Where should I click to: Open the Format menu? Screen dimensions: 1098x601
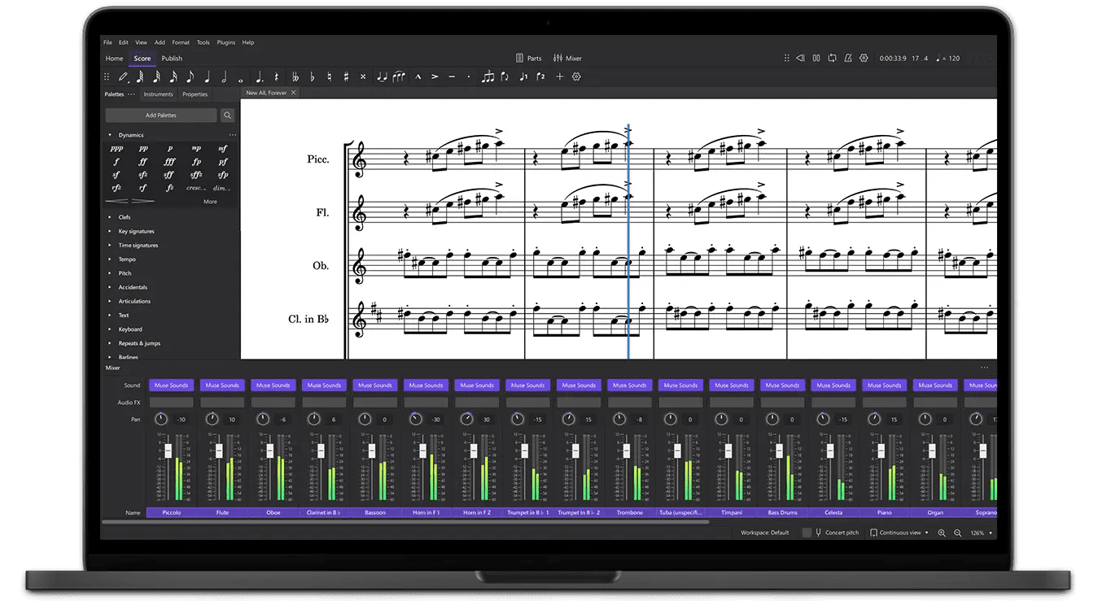pyautogui.click(x=180, y=42)
